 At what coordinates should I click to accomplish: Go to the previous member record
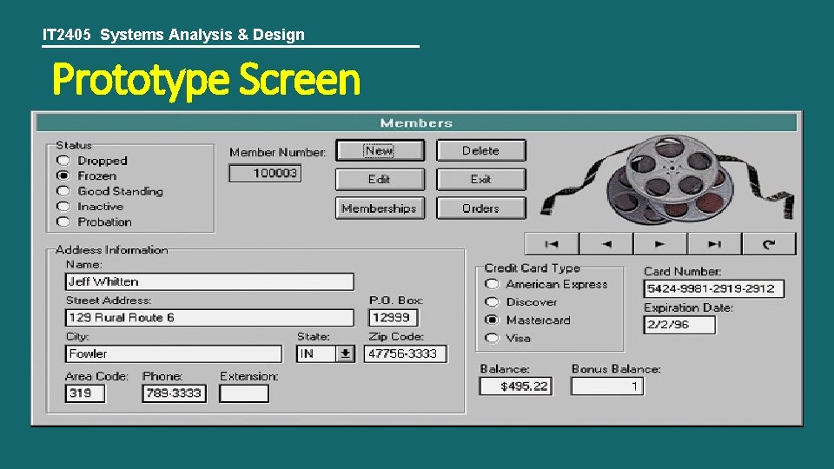coord(606,244)
